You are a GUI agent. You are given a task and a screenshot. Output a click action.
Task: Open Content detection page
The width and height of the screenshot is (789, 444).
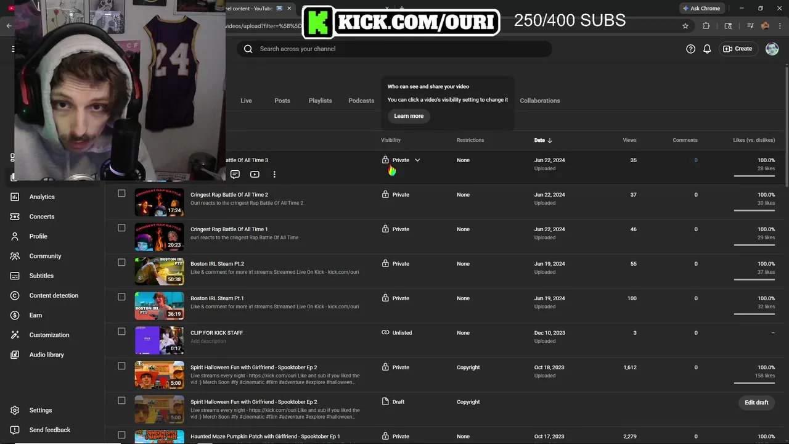54,295
